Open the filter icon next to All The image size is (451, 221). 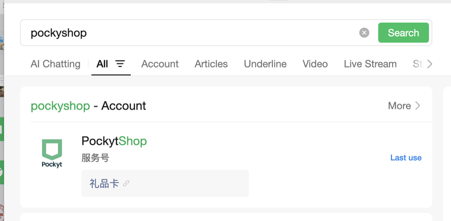pos(120,64)
